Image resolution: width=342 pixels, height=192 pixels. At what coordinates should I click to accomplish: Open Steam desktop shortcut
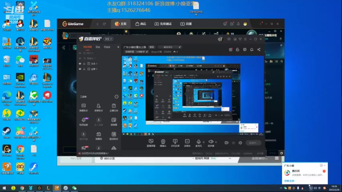point(6,133)
